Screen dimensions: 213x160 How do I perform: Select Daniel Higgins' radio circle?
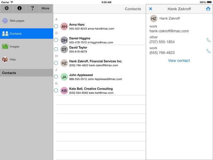pos(56,40)
